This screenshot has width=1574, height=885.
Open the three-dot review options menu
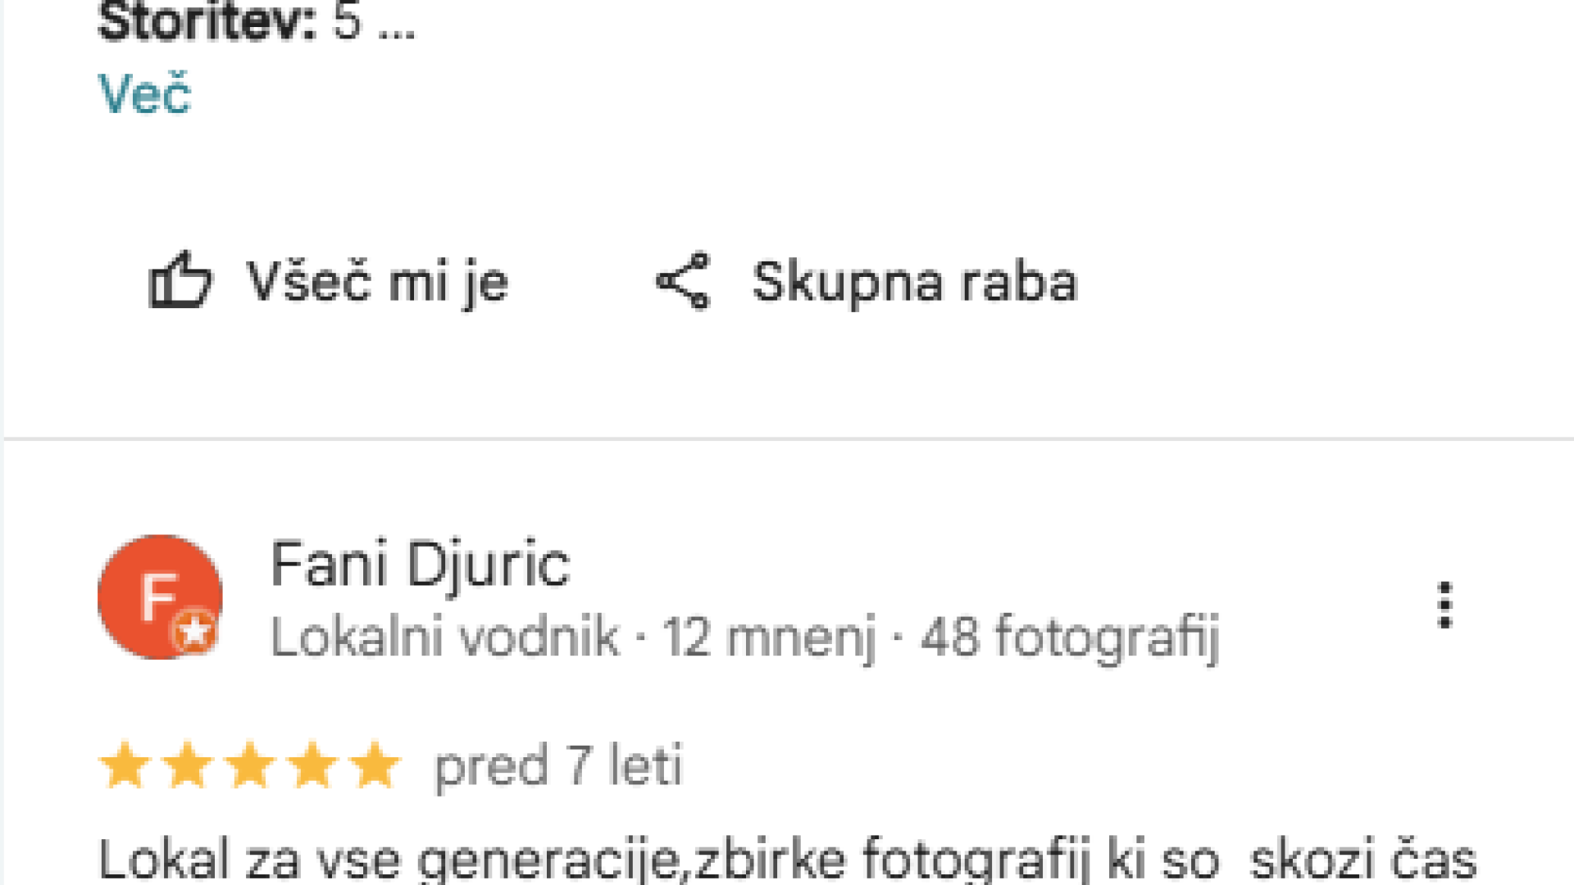coord(1444,606)
